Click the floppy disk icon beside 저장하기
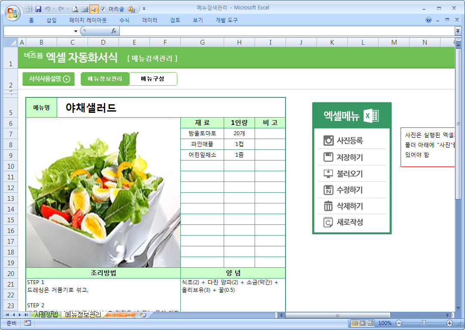This screenshot has height=330, width=465. pyautogui.click(x=328, y=157)
